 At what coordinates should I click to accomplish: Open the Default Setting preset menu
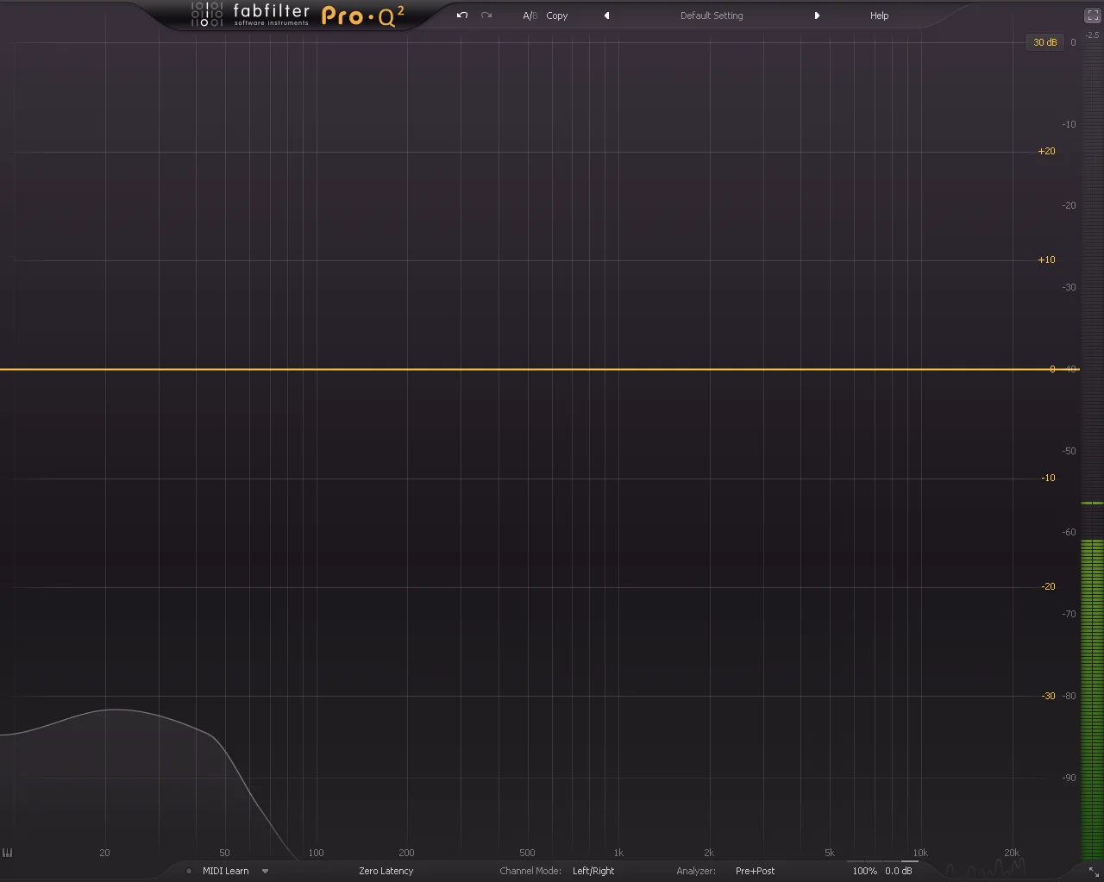(x=712, y=16)
